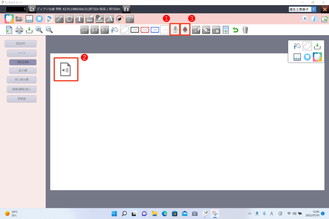Viewport: 329px width, 219px height.
Task: Select the line drawing tool
Action: [x=59, y=19]
